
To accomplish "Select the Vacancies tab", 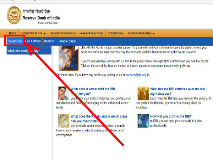I will pos(15,41).
